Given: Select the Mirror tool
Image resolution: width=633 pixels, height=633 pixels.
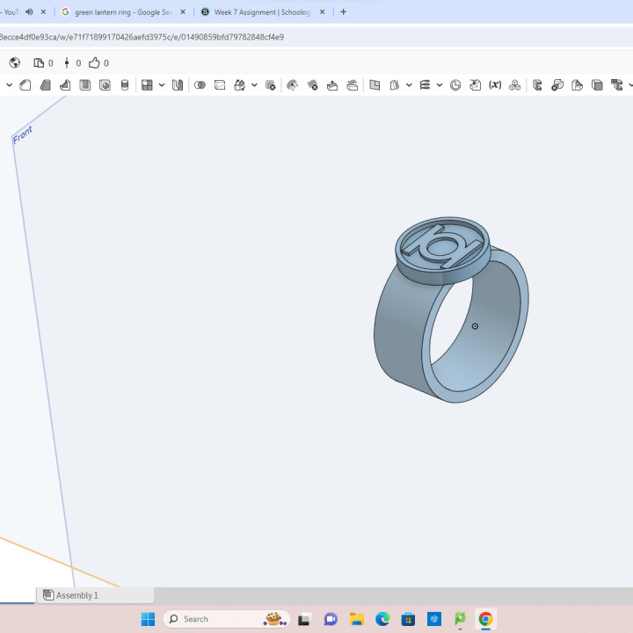Looking at the screenshot, I should click(x=178, y=85).
